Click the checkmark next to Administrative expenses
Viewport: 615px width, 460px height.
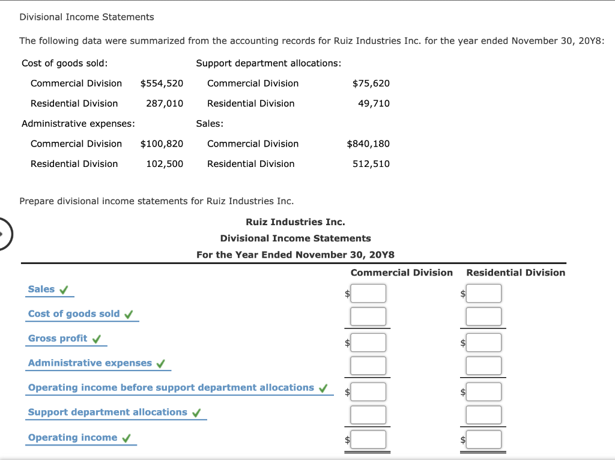coord(160,363)
